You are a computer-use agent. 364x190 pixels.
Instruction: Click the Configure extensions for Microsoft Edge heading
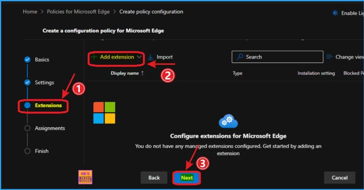click(228, 136)
